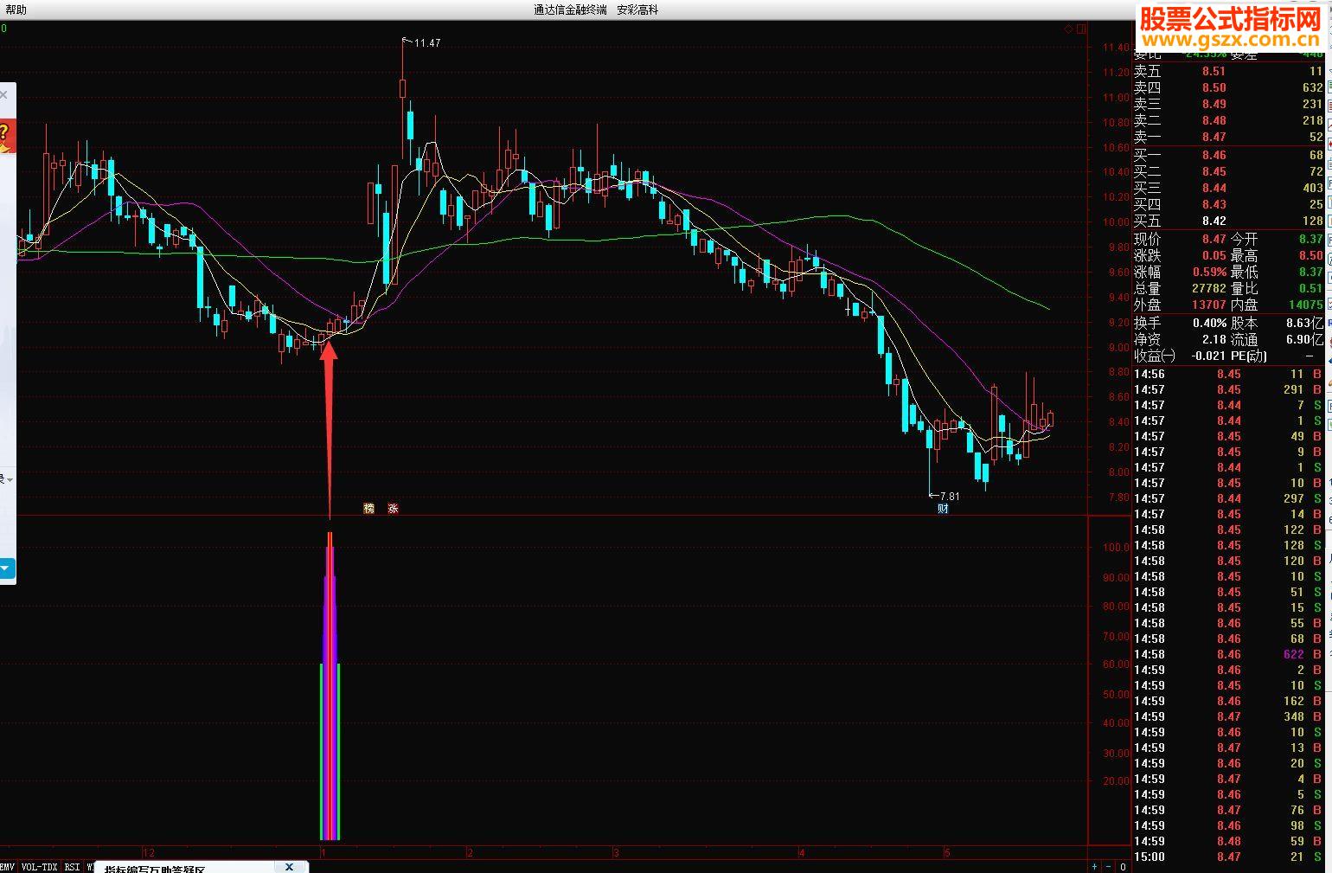
Task: Close the 指标编写互助答疑区 popup
Action: [289, 866]
